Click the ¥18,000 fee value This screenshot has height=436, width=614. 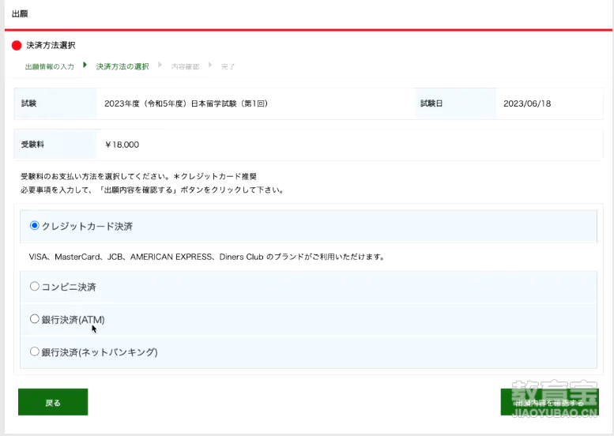click(122, 145)
